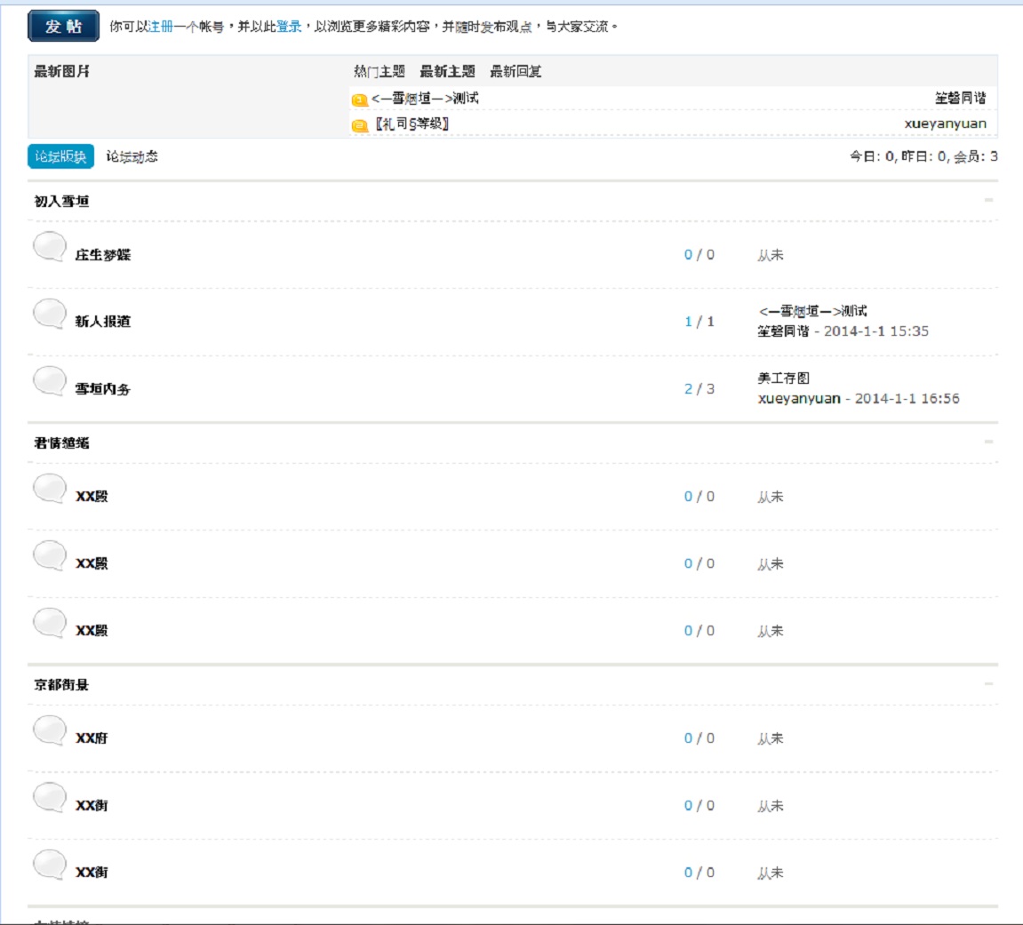Select the bubble icon next to XX府
This screenshot has width=1023, height=925.
(50, 730)
